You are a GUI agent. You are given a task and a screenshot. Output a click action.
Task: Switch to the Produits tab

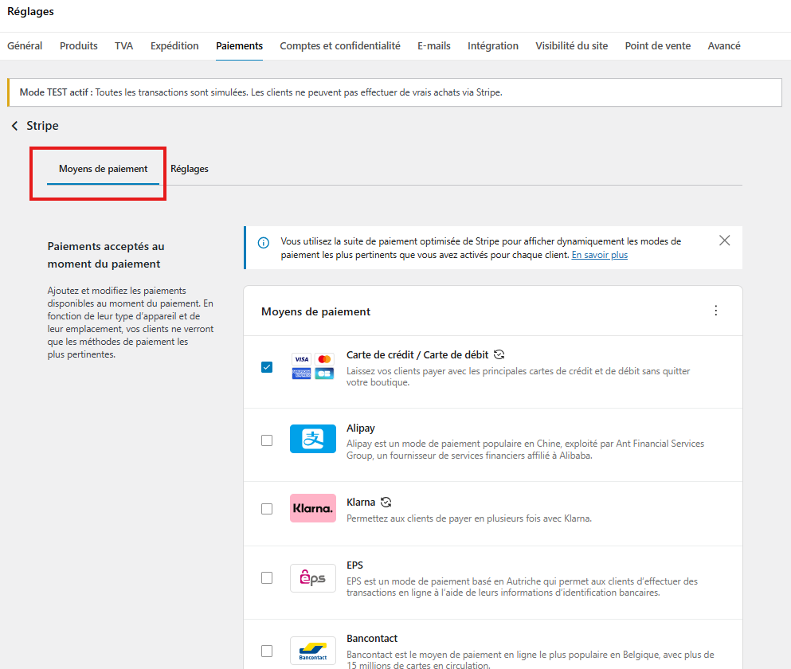(x=79, y=46)
